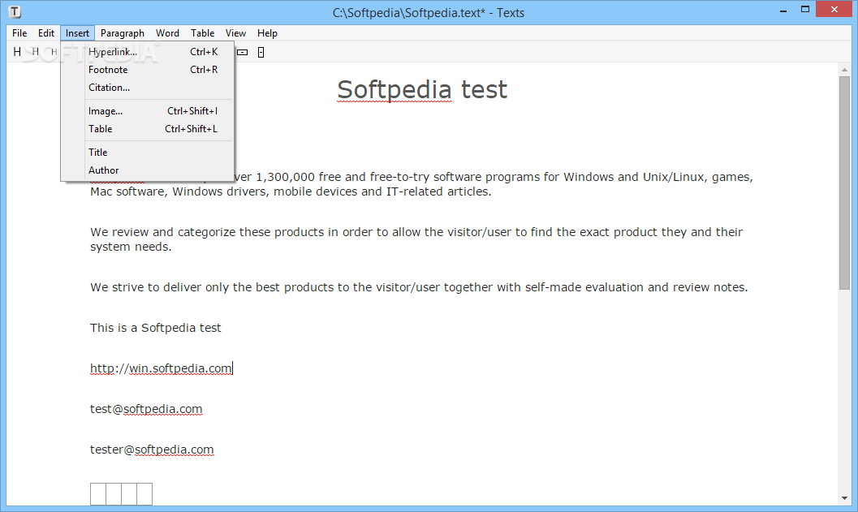This screenshot has width=858, height=512.
Task: Open the Table menu in menu bar
Action: pyautogui.click(x=202, y=32)
